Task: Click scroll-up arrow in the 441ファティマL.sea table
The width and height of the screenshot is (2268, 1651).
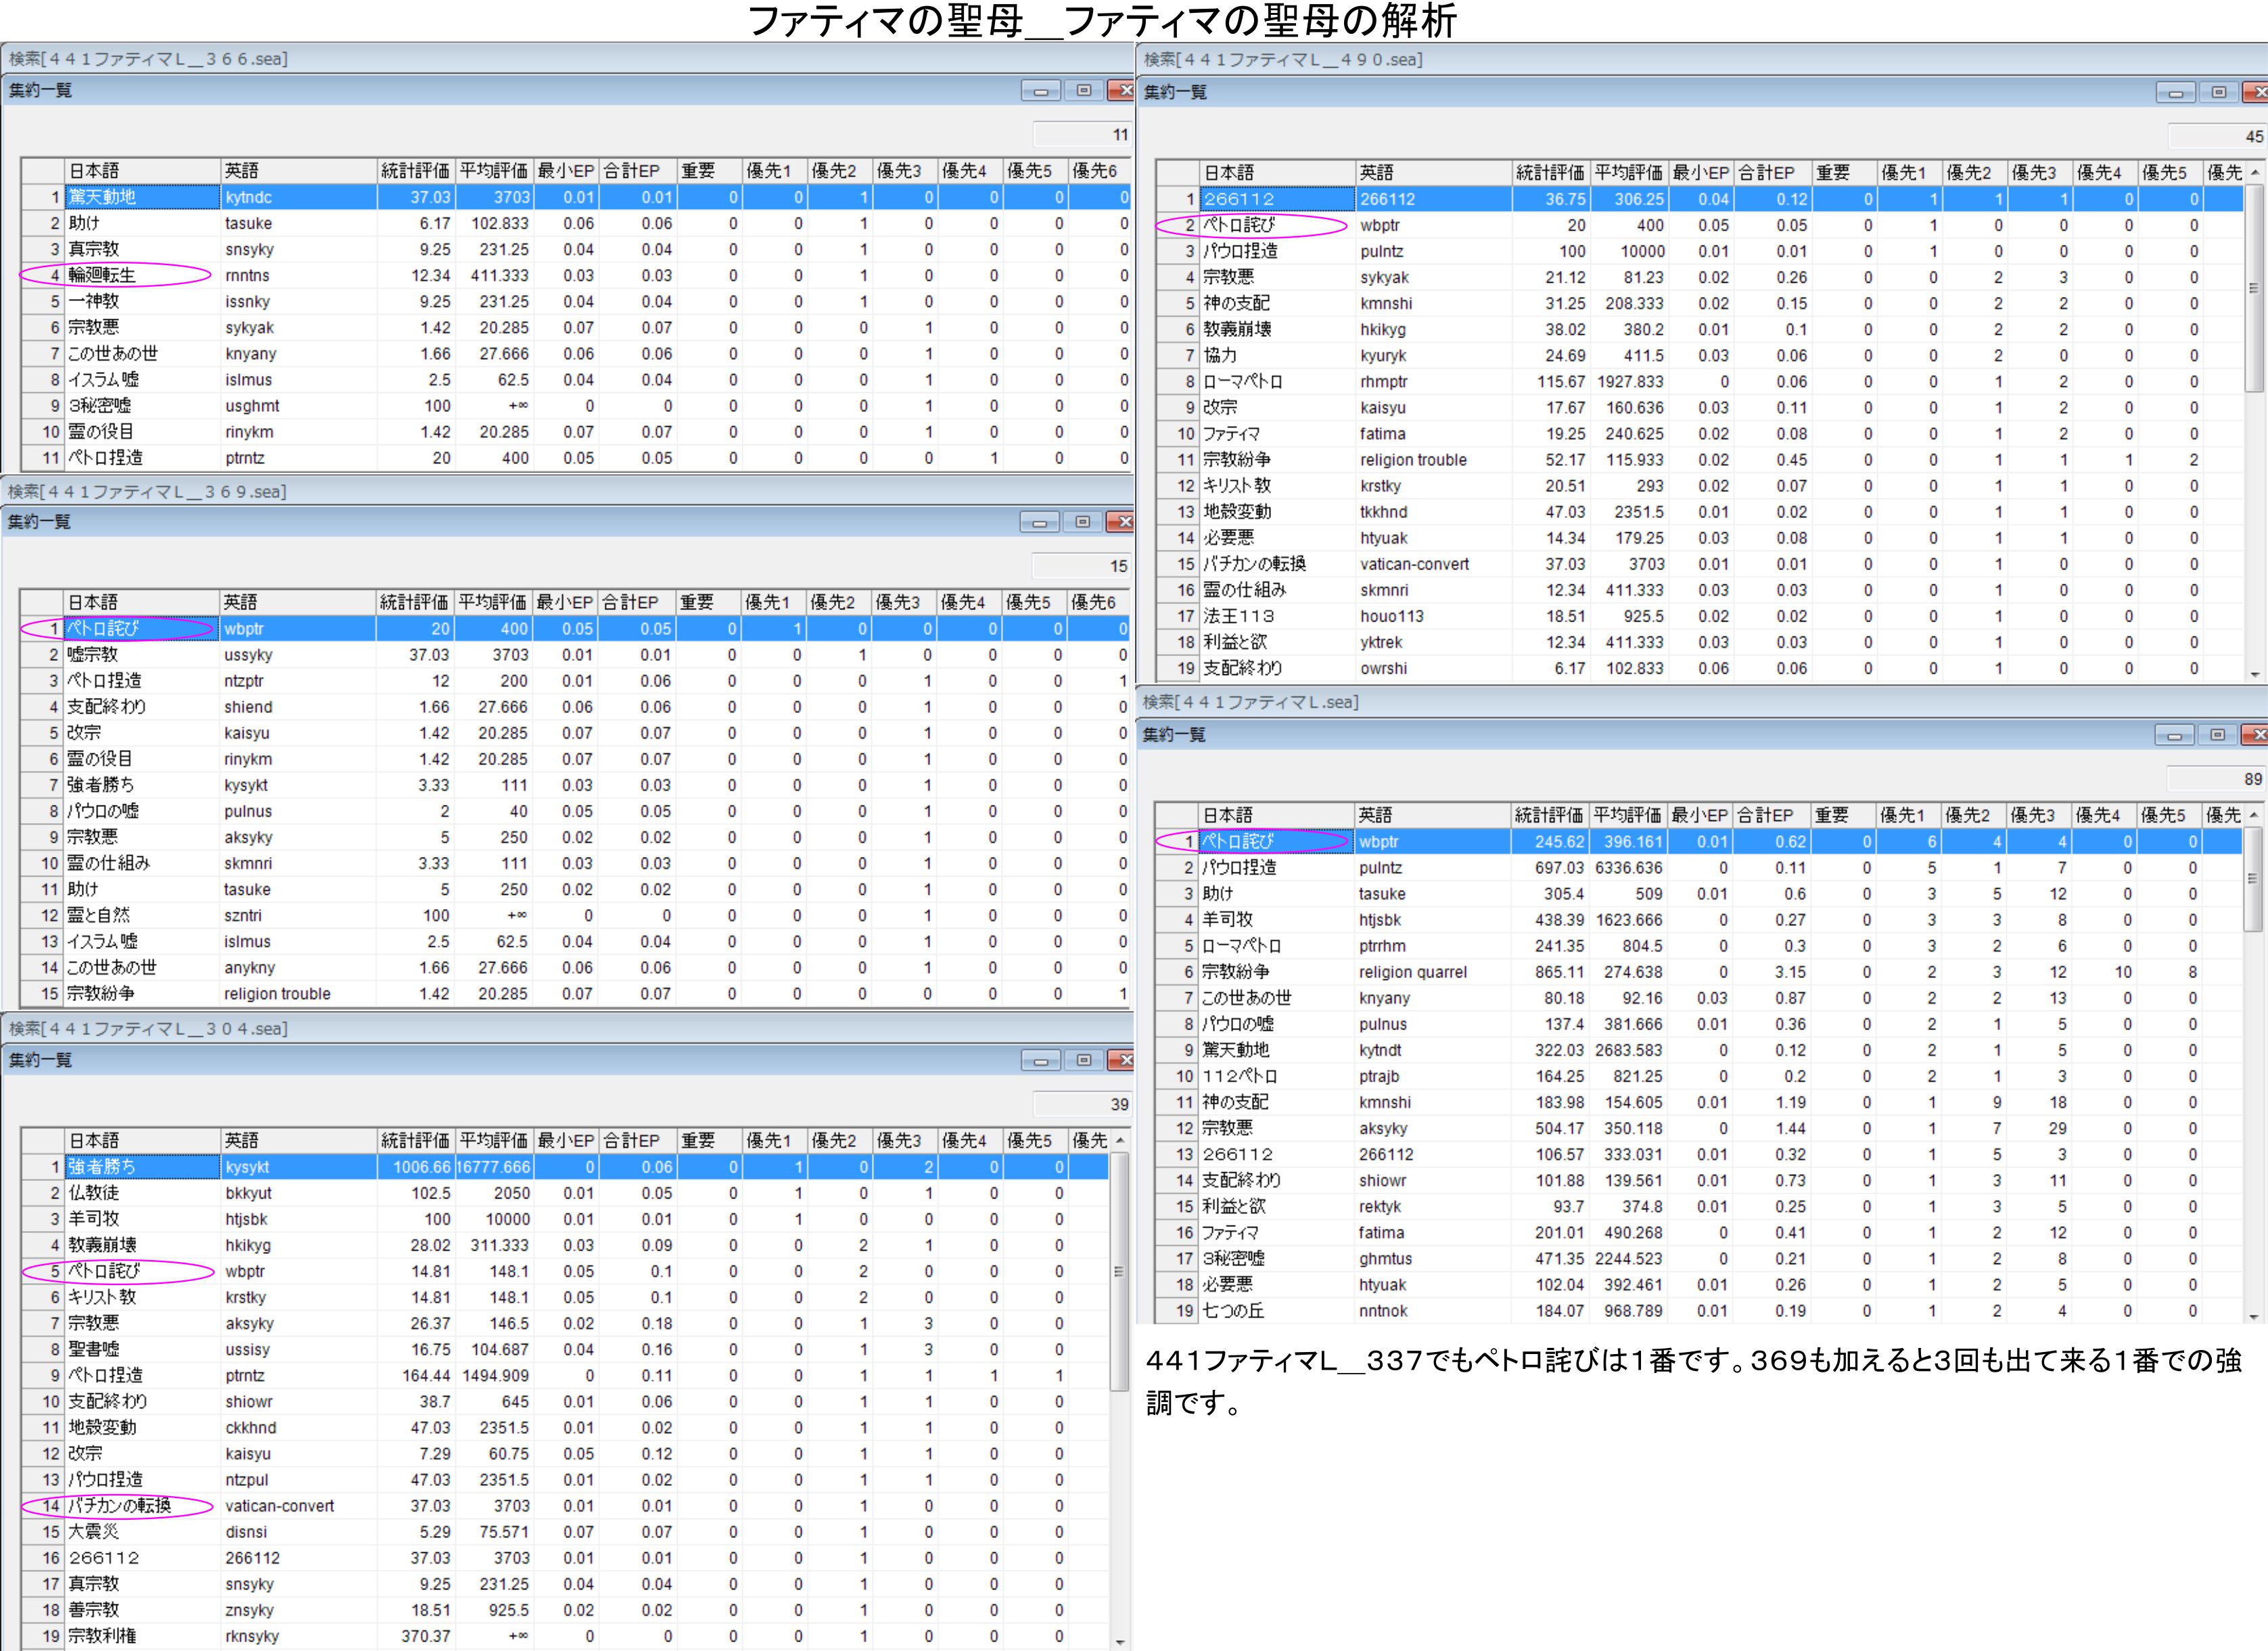Action: [2254, 815]
